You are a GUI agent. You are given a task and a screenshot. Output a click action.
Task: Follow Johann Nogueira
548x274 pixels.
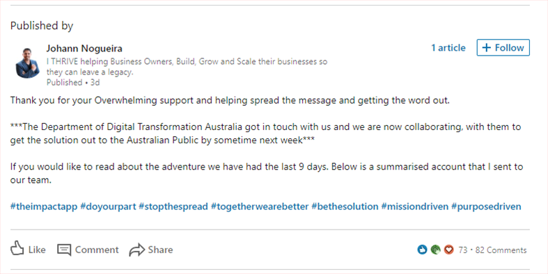coord(503,47)
